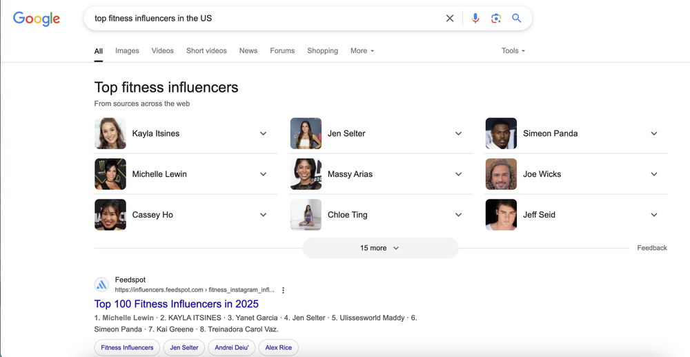Expand the Simeon Panda entry chevron

[x=654, y=133]
